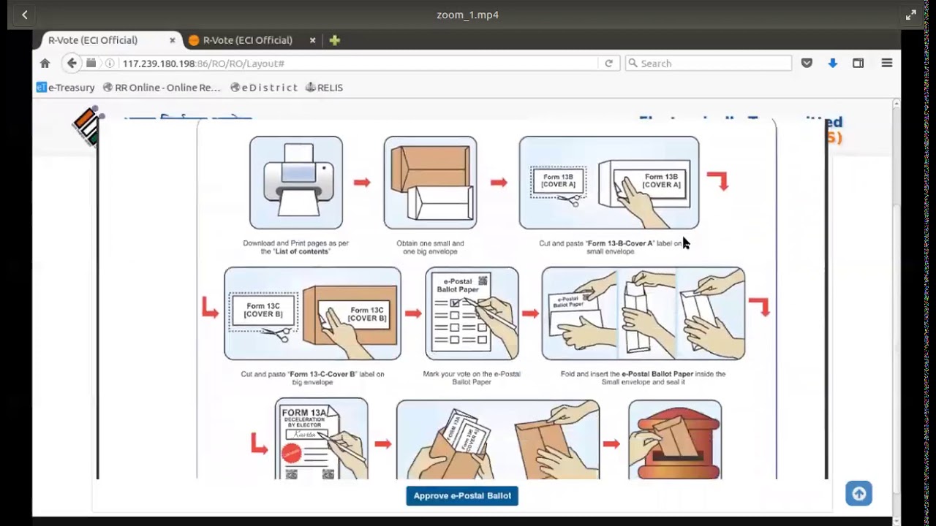
Task: Navigate back in browser history
Action: coord(72,64)
